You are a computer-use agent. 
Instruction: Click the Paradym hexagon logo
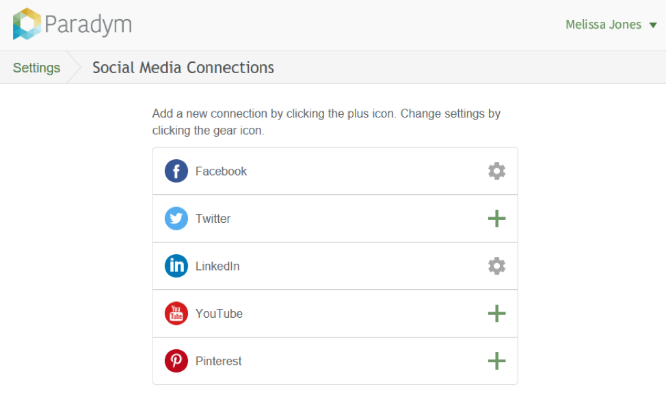[27, 24]
